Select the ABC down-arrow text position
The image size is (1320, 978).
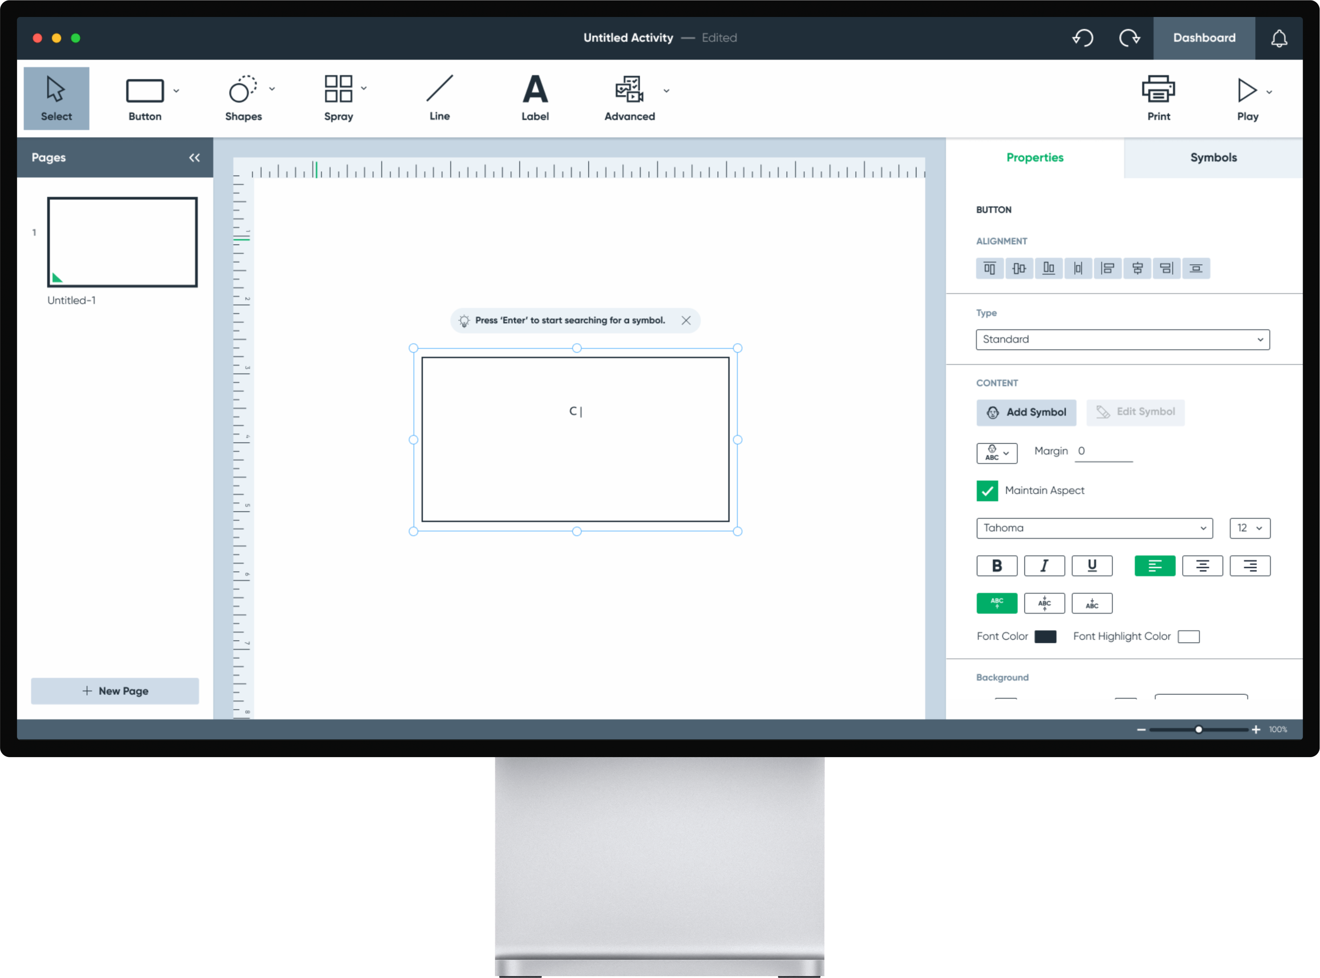click(1092, 603)
